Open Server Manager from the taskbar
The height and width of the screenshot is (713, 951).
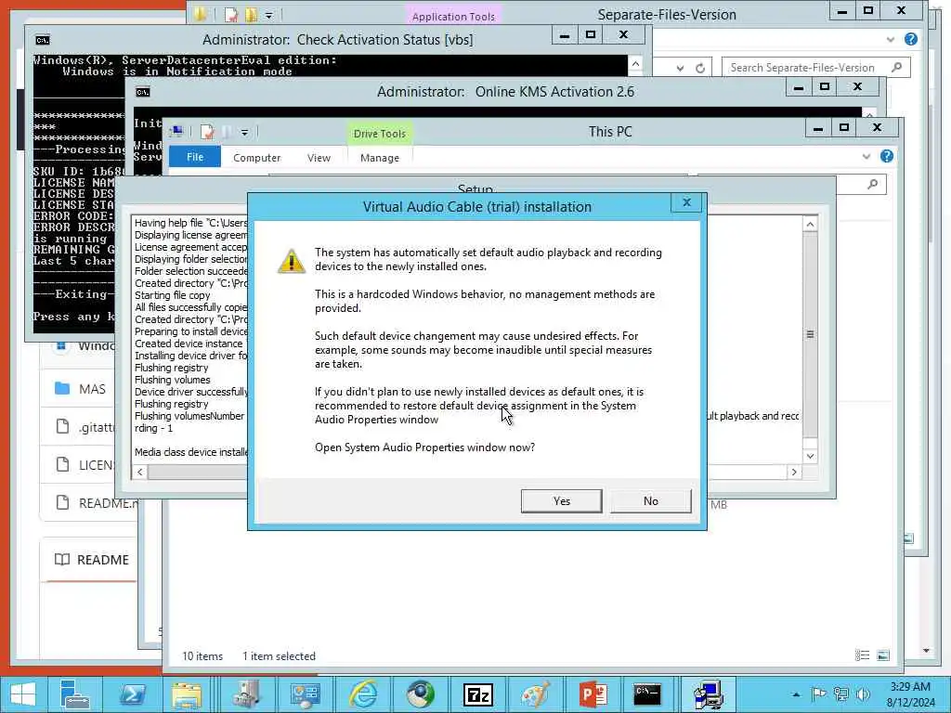tap(75, 694)
